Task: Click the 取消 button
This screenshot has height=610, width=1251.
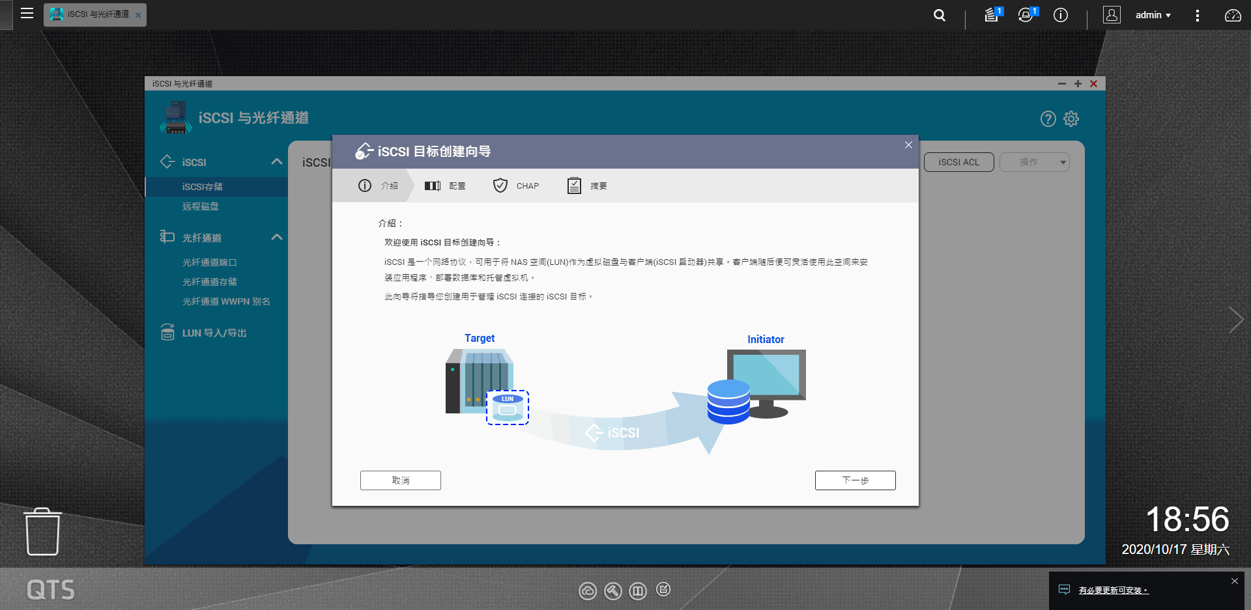Action: click(401, 480)
